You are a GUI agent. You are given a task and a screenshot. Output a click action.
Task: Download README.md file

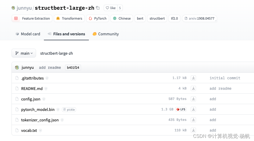click(x=193, y=88)
